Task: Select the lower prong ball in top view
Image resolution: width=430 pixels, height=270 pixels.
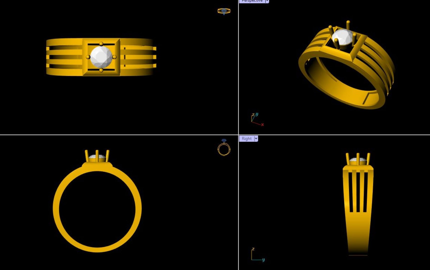Action: coord(101,70)
